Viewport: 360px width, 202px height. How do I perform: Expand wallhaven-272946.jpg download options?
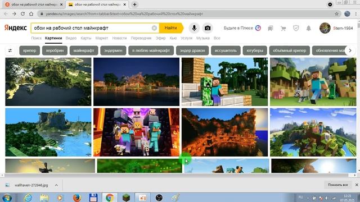(56, 185)
